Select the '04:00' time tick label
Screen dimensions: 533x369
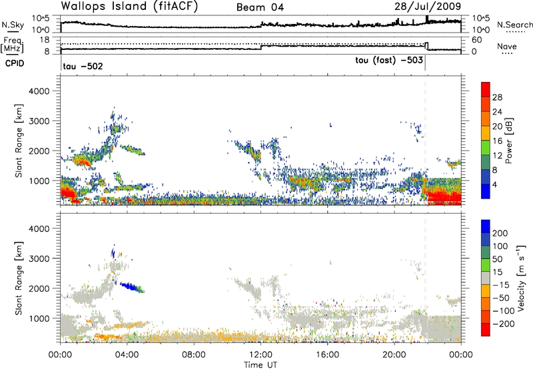pyautogui.click(x=127, y=355)
